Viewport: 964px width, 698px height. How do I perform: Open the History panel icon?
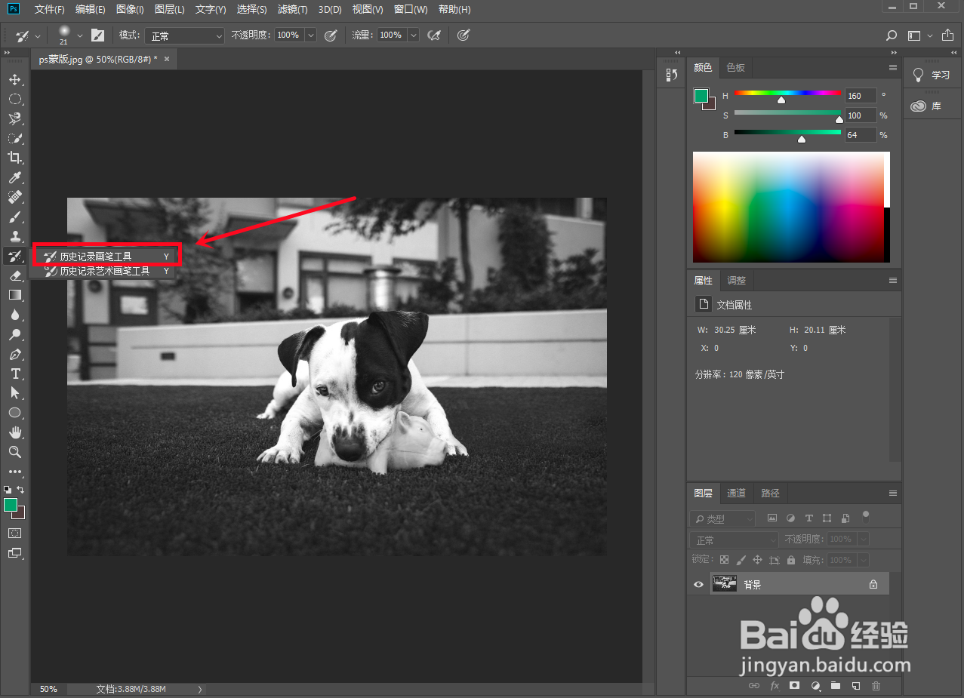[x=671, y=75]
